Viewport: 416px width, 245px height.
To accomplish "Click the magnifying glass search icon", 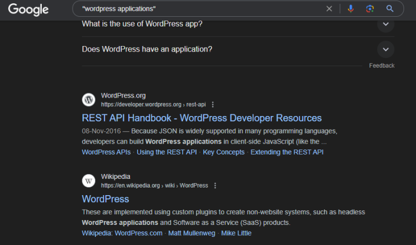I will click(389, 9).
